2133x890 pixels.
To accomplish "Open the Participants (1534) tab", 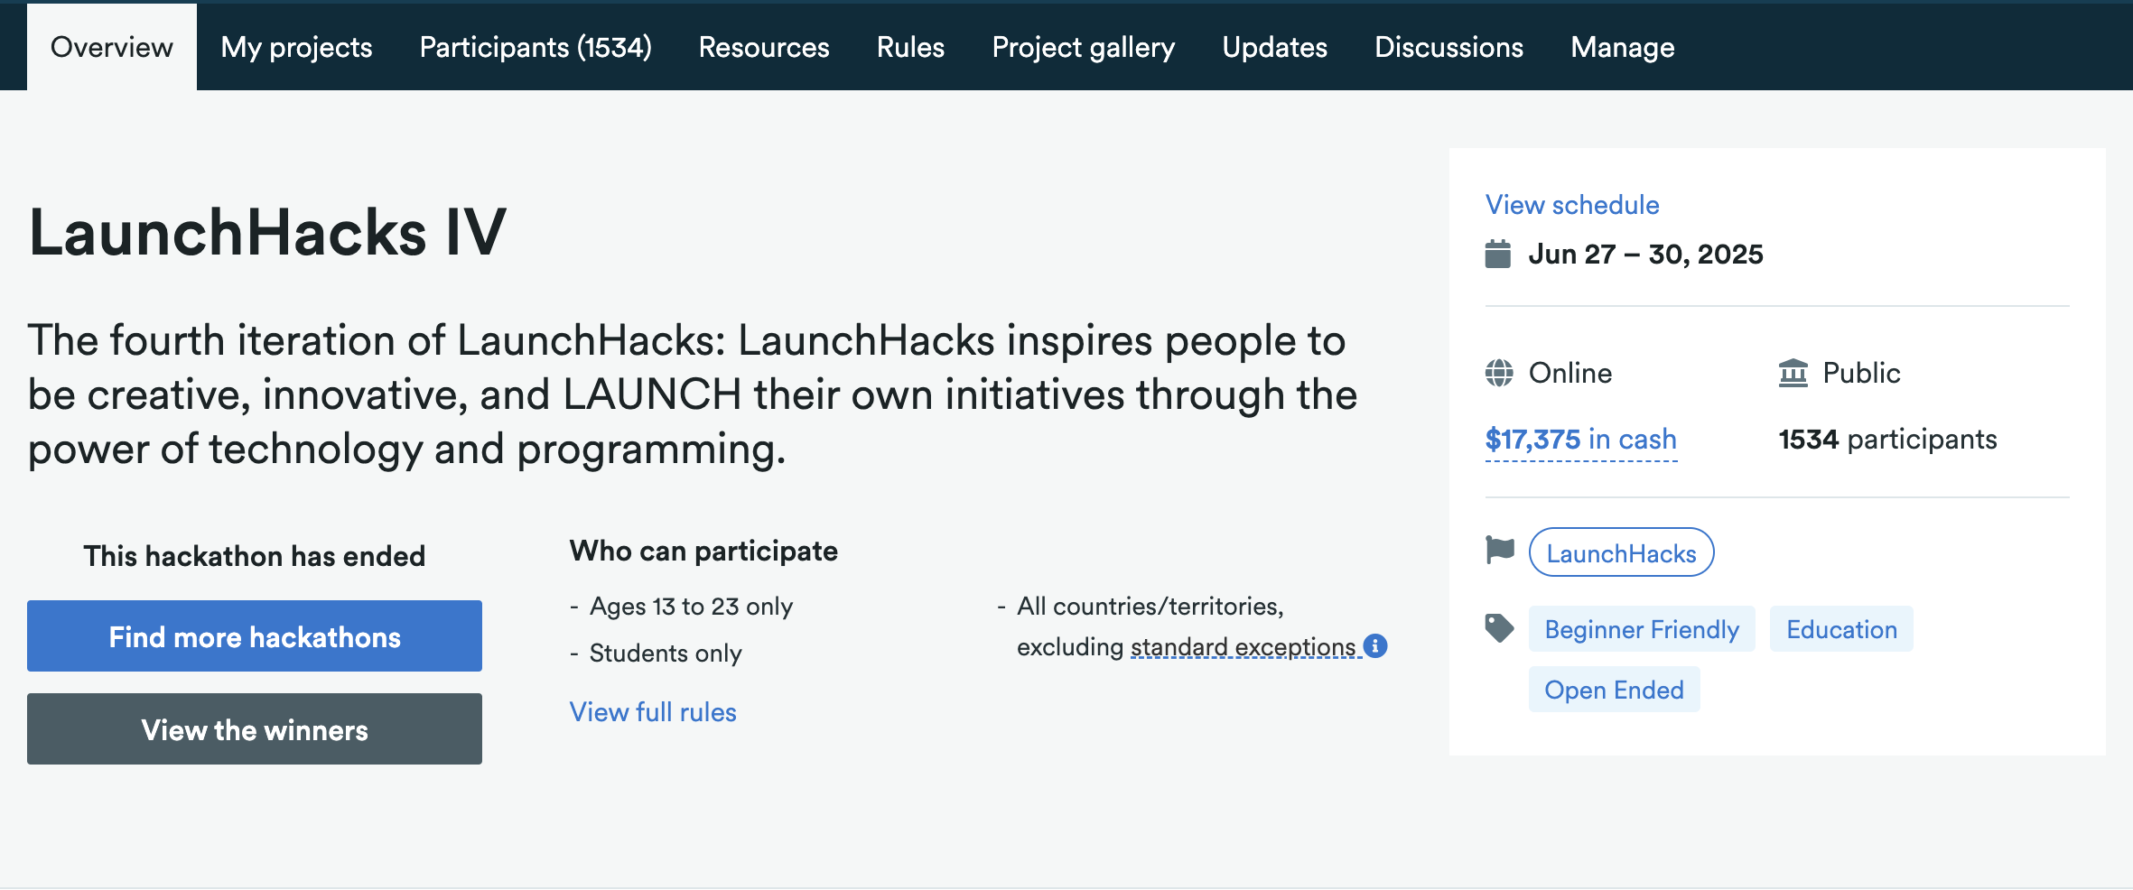I will (536, 47).
